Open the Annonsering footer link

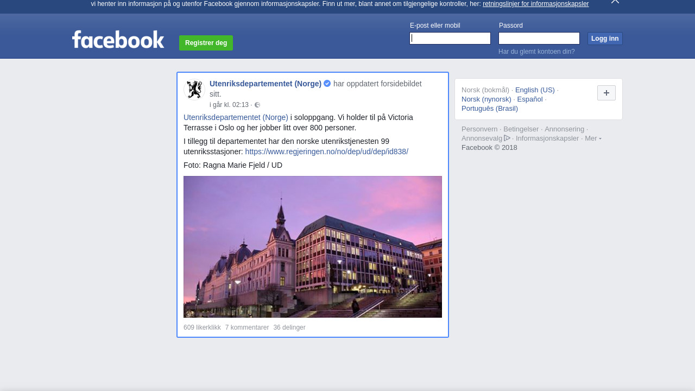click(x=564, y=129)
